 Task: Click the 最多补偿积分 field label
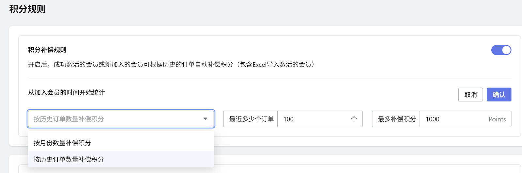point(397,119)
